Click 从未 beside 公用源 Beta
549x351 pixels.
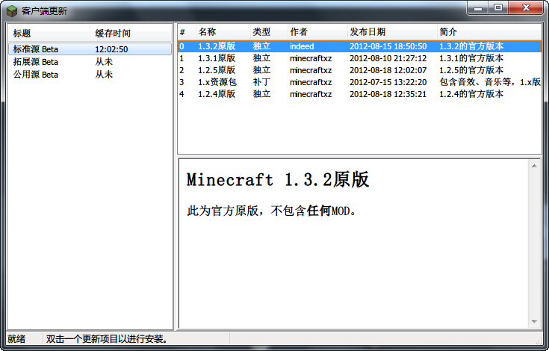104,75
